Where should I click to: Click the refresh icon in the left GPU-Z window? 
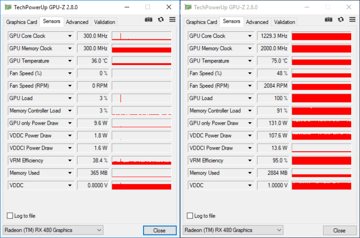click(161, 19)
